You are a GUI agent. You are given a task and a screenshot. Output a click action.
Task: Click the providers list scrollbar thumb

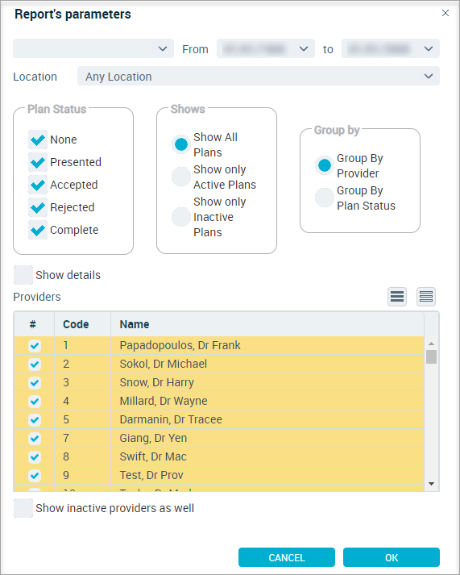click(432, 356)
